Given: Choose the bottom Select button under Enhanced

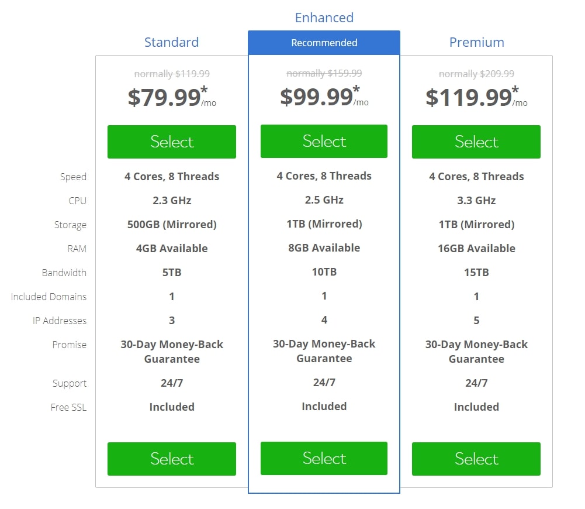Looking at the screenshot, I should pyautogui.click(x=324, y=458).
